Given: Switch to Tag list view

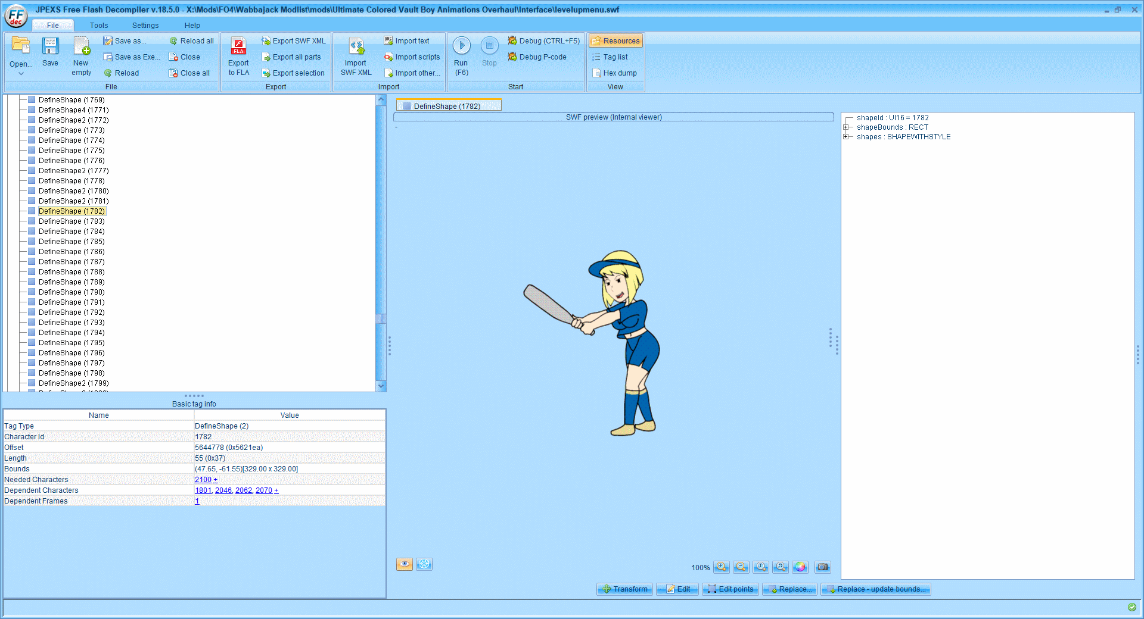Looking at the screenshot, I should 610,57.
